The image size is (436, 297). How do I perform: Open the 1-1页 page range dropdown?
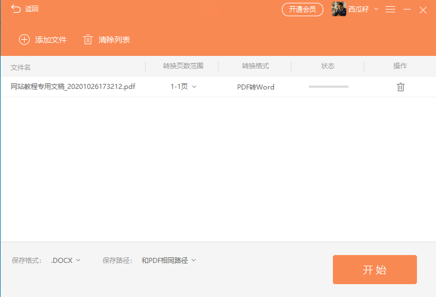point(183,87)
